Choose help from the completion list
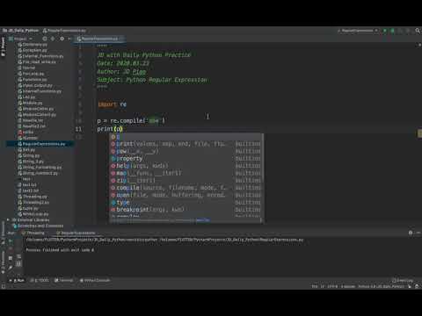Image resolution: width=422 pixels, height=316 pixels. (186, 166)
